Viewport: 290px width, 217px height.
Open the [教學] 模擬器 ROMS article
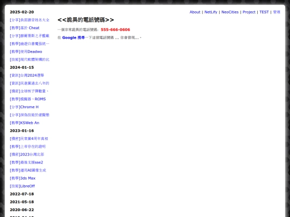coord(28,99)
